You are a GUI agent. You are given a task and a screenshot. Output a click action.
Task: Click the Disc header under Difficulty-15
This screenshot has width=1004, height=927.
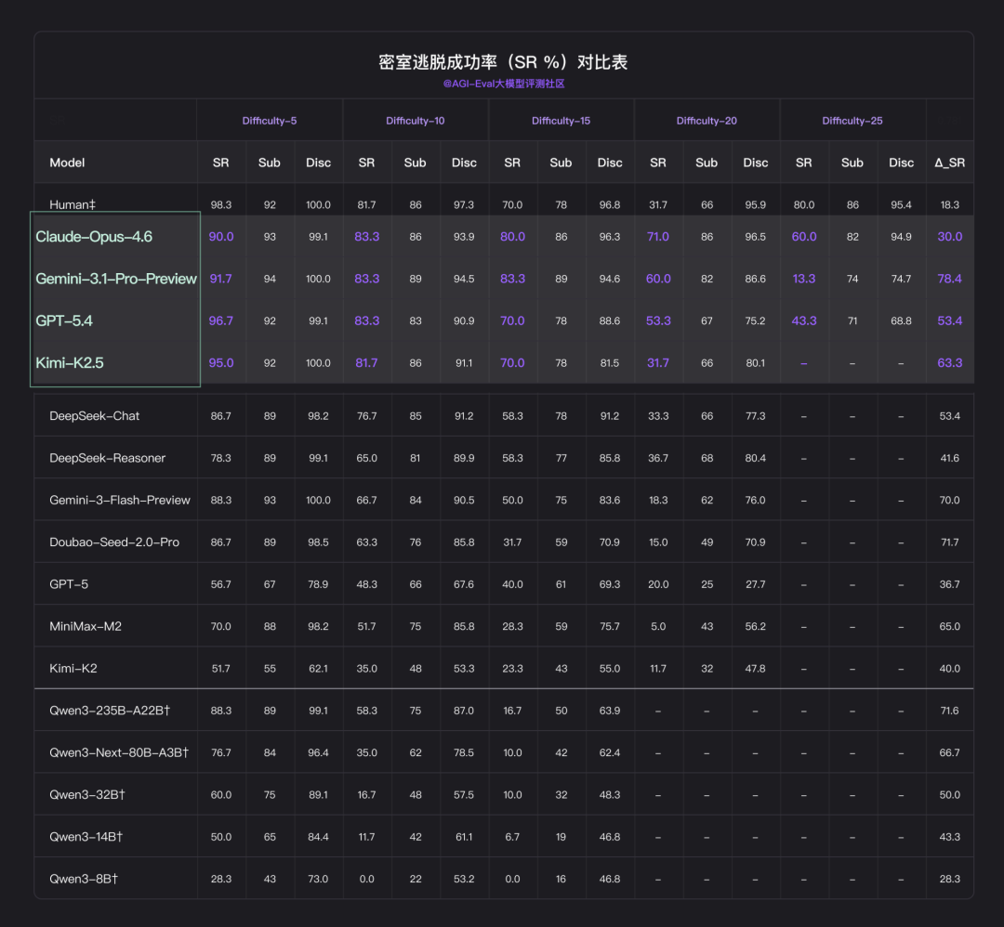tap(610, 163)
